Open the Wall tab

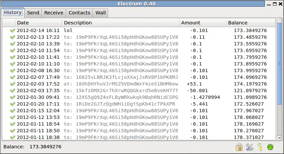click(100, 13)
